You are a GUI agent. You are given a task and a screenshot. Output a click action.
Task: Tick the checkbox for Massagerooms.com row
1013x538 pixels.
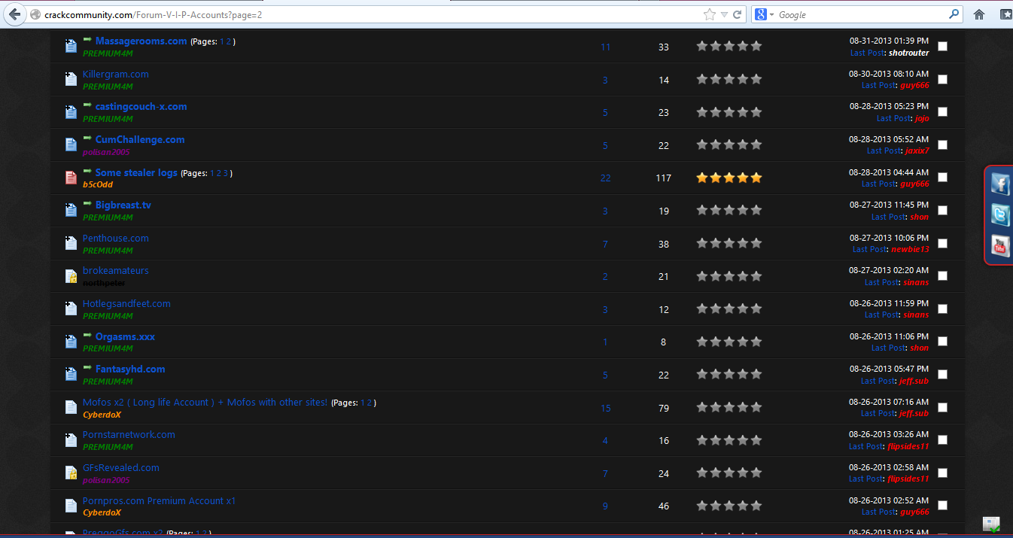tap(942, 47)
